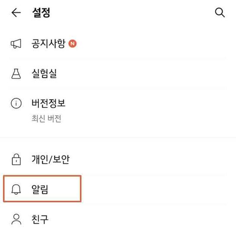Click the bell notifications icon

pyautogui.click(x=16, y=189)
